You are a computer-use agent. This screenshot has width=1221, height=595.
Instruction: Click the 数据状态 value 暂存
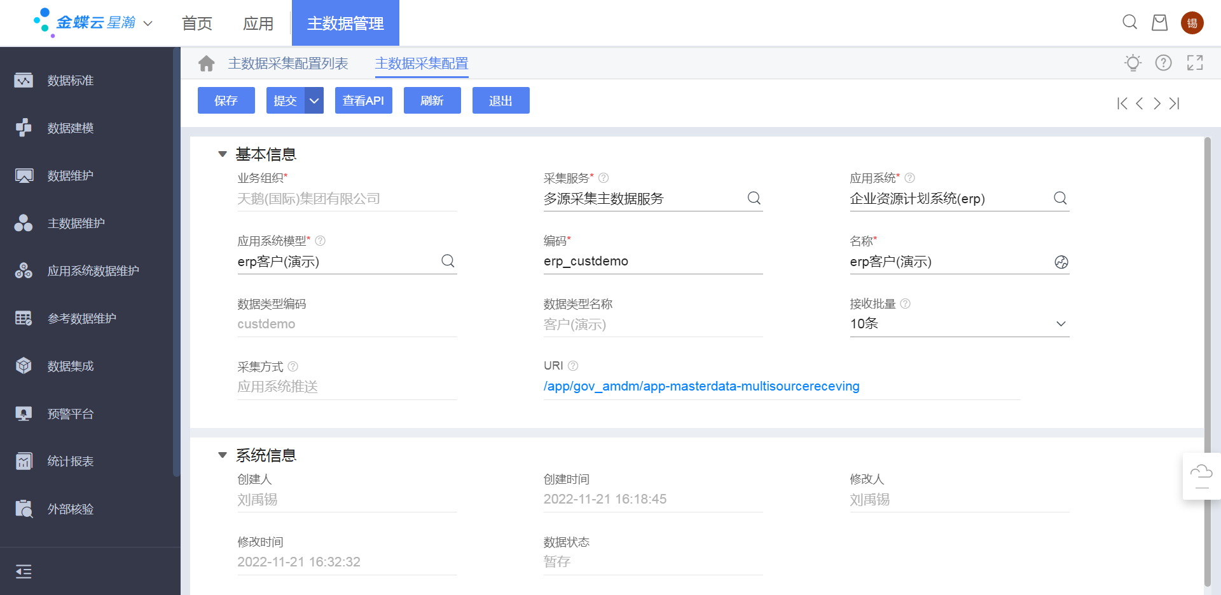(557, 562)
